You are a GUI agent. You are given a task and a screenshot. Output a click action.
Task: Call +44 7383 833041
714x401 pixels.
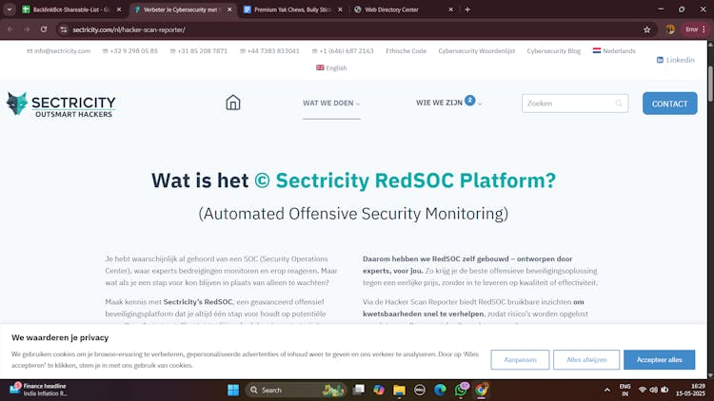coord(269,51)
